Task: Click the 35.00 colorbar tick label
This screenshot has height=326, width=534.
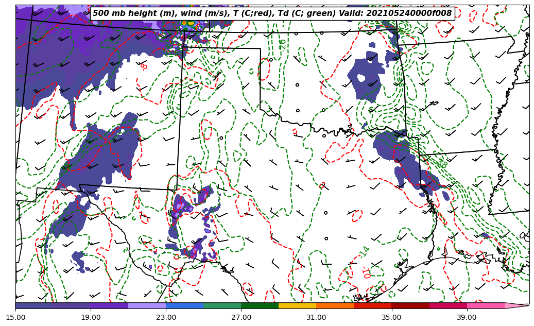Action: [391, 317]
